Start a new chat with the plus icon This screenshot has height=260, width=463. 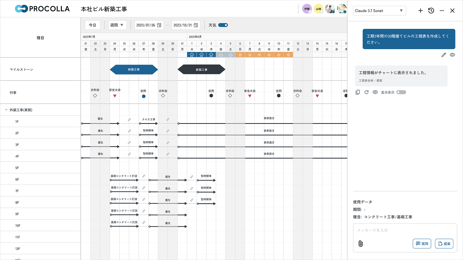[x=420, y=11]
